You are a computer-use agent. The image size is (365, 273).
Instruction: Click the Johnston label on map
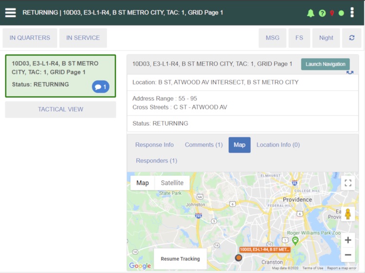pos(195,205)
